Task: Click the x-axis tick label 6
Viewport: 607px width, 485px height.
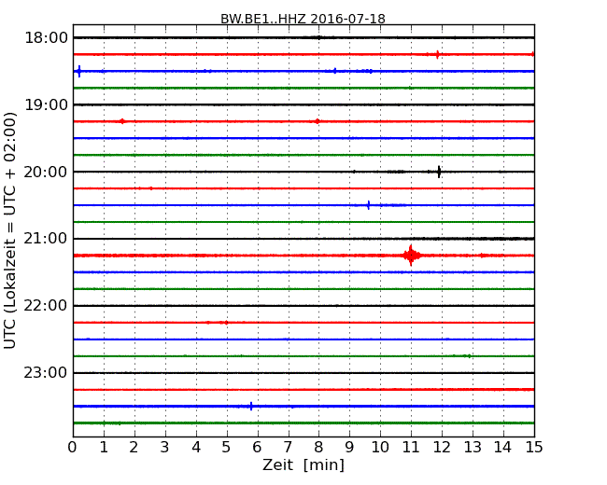Action: point(257,448)
